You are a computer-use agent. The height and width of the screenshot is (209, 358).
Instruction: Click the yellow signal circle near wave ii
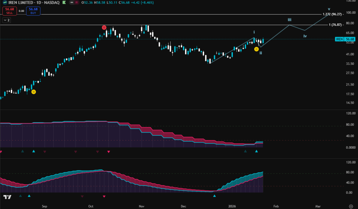pyautogui.click(x=256, y=49)
